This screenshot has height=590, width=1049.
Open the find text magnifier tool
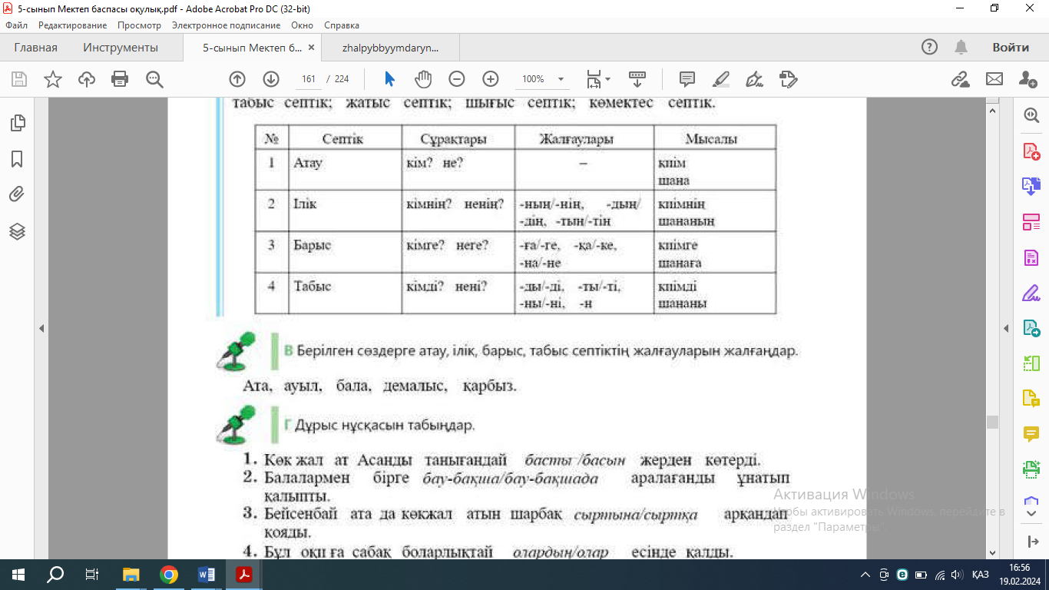pos(154,79)
